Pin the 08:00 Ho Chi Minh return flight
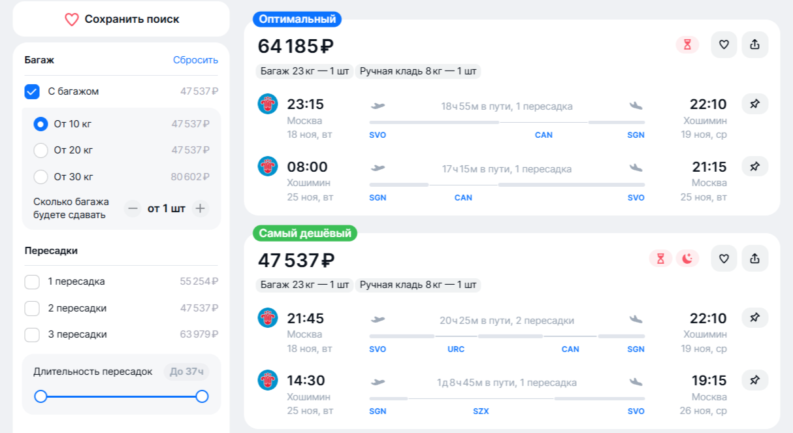793x433 pixels. point(754,167)
